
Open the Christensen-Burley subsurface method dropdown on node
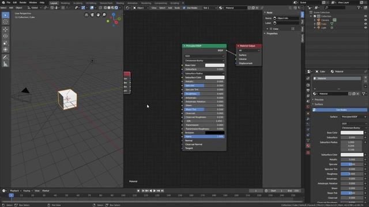(x=204, y=60)
